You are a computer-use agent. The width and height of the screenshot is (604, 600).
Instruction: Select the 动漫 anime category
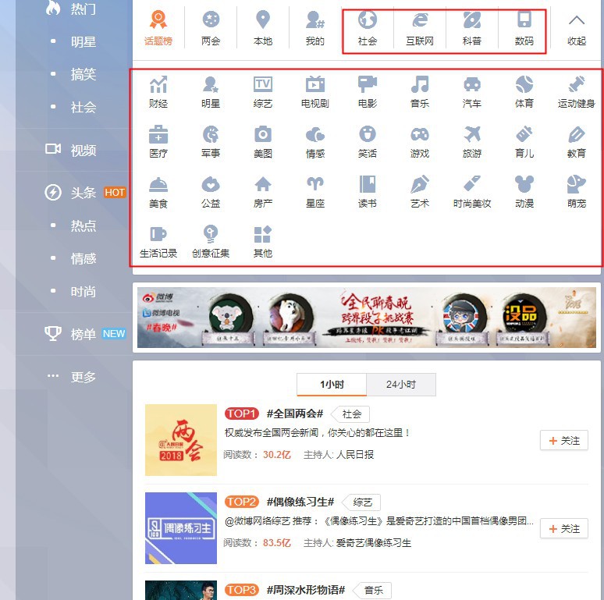tap(524, 192)
